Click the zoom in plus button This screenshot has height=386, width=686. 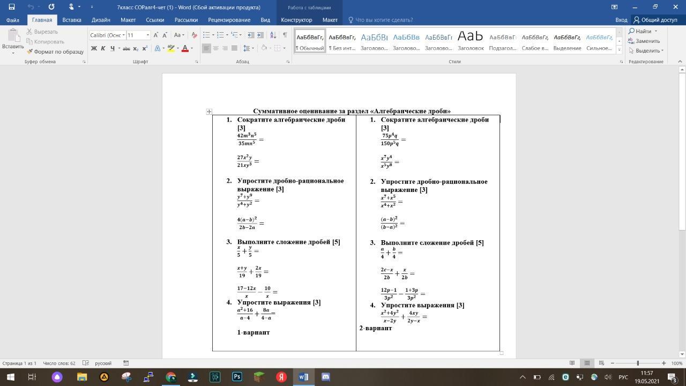tap(663, 363)
